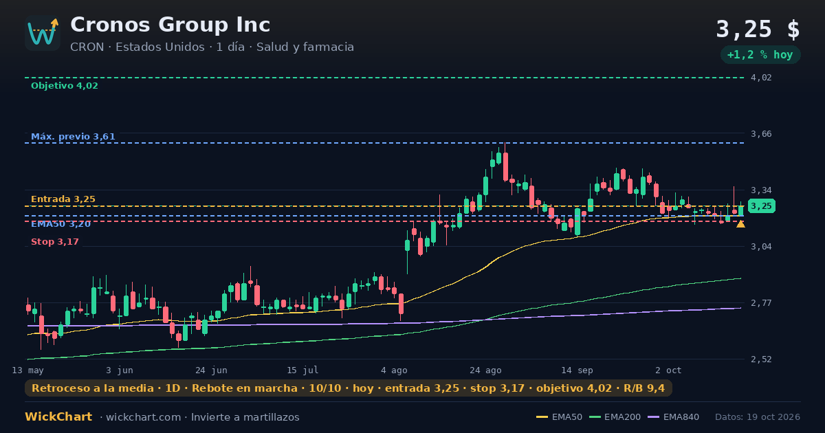Click the '24 jun' date label
This screenshot has height=433, width=825.
point(211,370)
